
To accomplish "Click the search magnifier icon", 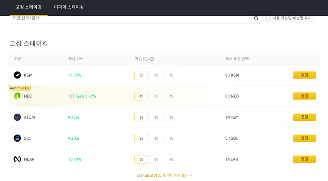I will [x=256, y=18].
